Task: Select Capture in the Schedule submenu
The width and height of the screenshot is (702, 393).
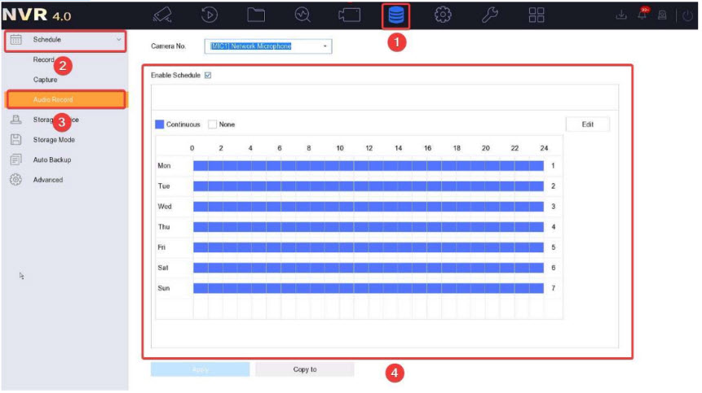Action: point(46,80)
